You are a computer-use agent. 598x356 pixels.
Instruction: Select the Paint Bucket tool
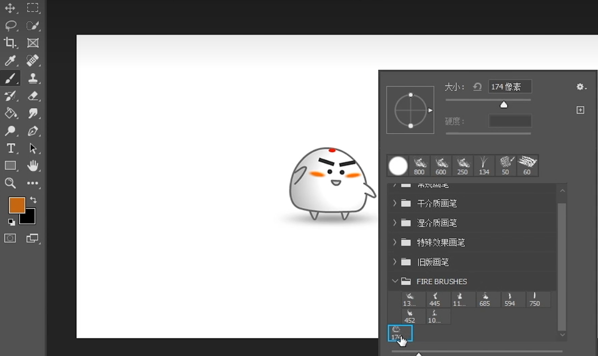[x=10, y=113]
